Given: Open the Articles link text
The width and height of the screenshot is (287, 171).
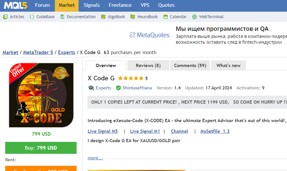Looking at the screenshot, I should (x=17, y=17).
